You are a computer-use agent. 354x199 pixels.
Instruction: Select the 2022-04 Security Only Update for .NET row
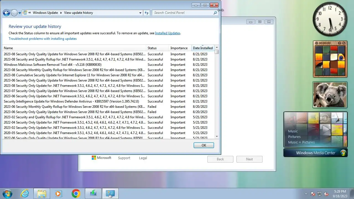(x=108, y=122)
